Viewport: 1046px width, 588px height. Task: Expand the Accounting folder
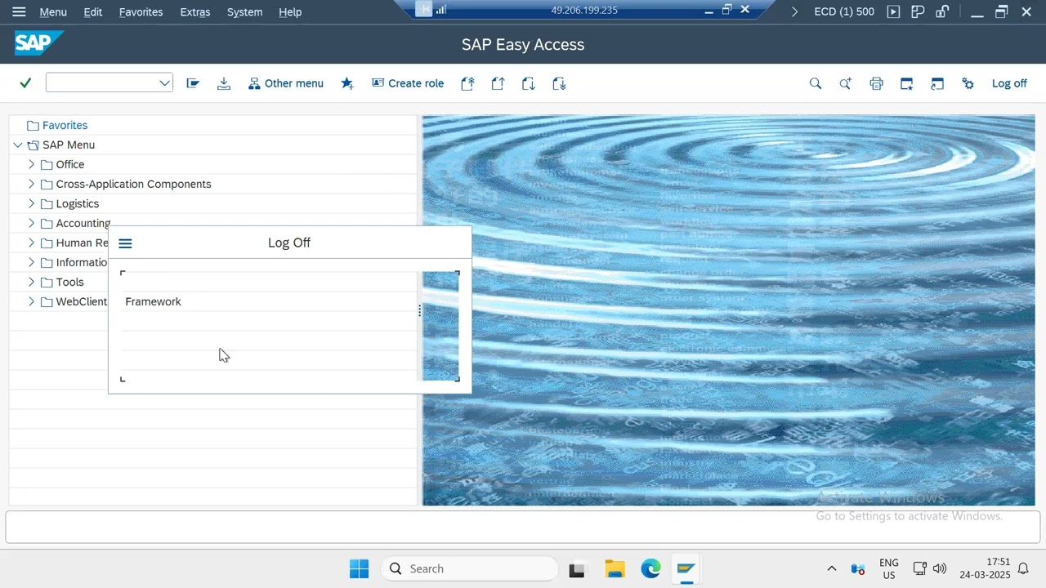point(31,223)
